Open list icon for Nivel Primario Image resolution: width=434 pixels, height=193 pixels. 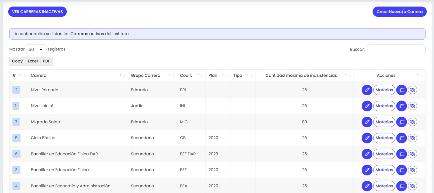point(401,90)
